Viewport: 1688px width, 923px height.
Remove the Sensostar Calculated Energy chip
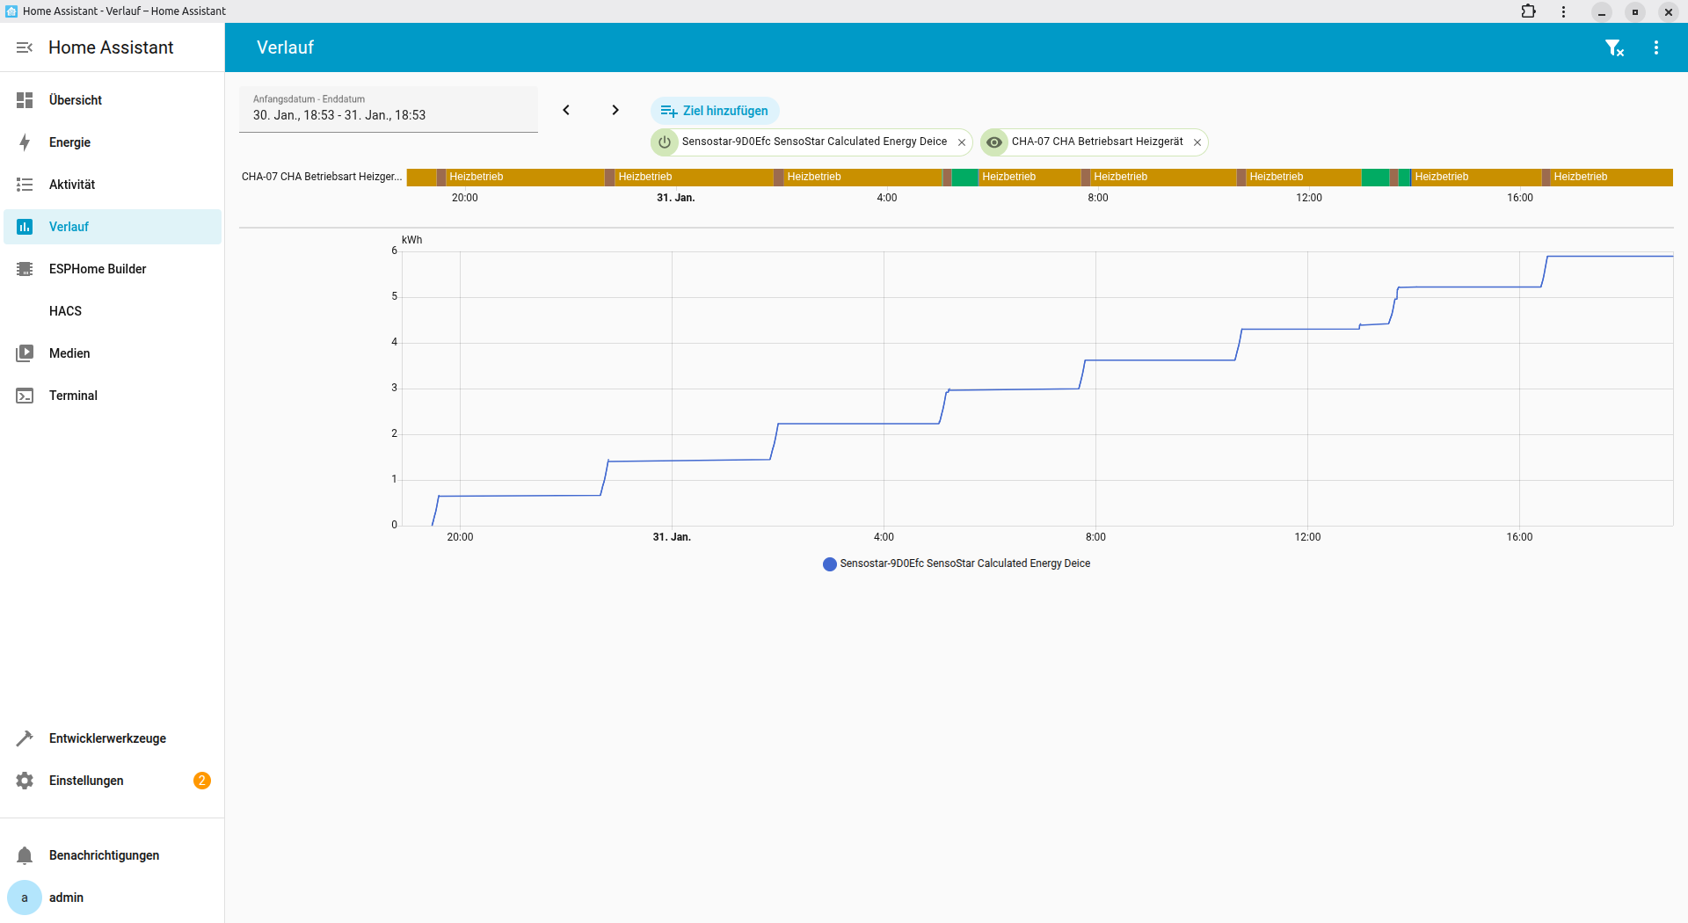(962, 142)
